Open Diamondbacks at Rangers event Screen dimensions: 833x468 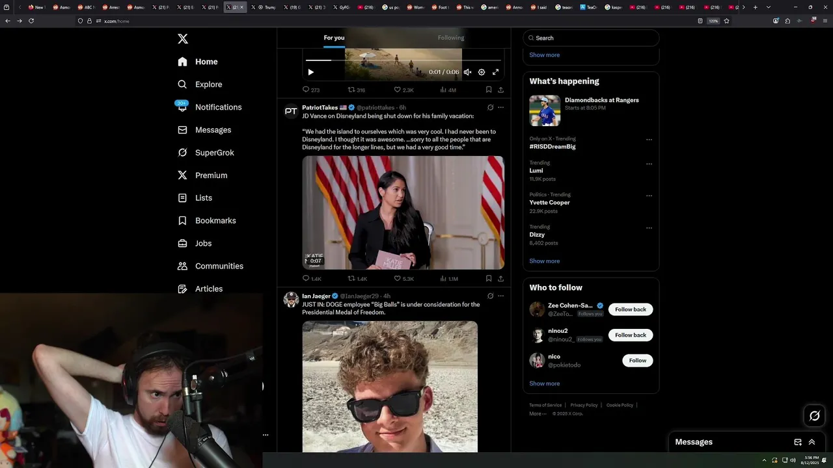(x=591, y=110)
